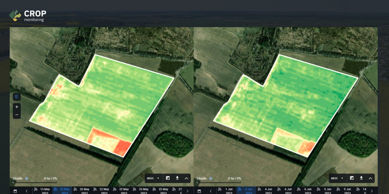
Task: Open Clouds info tooltip on right map
Action: [211, 178]
